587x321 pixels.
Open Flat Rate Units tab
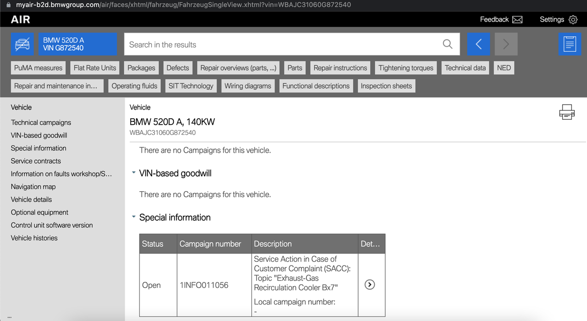coord(95,68)
